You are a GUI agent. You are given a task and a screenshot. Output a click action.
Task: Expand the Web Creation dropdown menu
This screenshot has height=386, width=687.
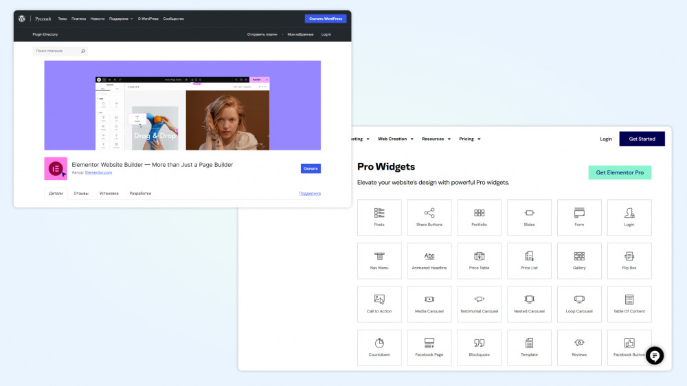pyautogui.click(x=396, y=139)
